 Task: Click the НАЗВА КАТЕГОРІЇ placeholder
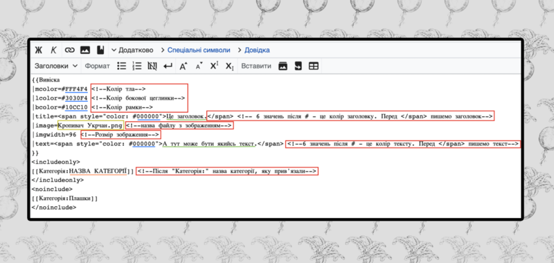[98, 171]
